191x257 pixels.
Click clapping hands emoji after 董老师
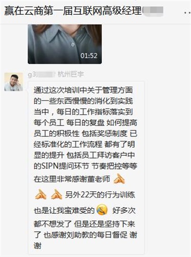pyautogui.click(x=119, y=179)
